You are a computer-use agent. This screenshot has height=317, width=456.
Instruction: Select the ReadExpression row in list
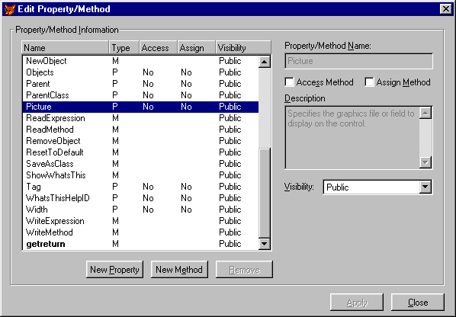[x=140, y=118]
